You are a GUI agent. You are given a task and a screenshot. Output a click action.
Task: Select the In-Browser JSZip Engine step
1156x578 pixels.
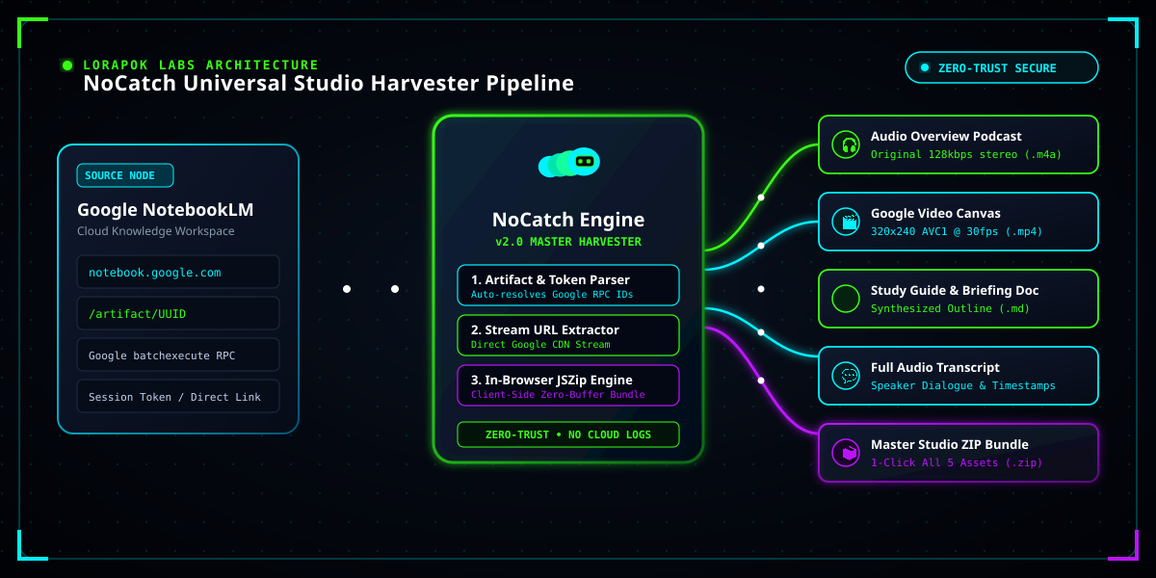(568, 385)
